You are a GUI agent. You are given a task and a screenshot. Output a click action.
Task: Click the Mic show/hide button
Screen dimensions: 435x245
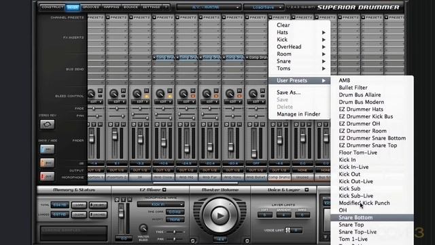pos(47,150)
